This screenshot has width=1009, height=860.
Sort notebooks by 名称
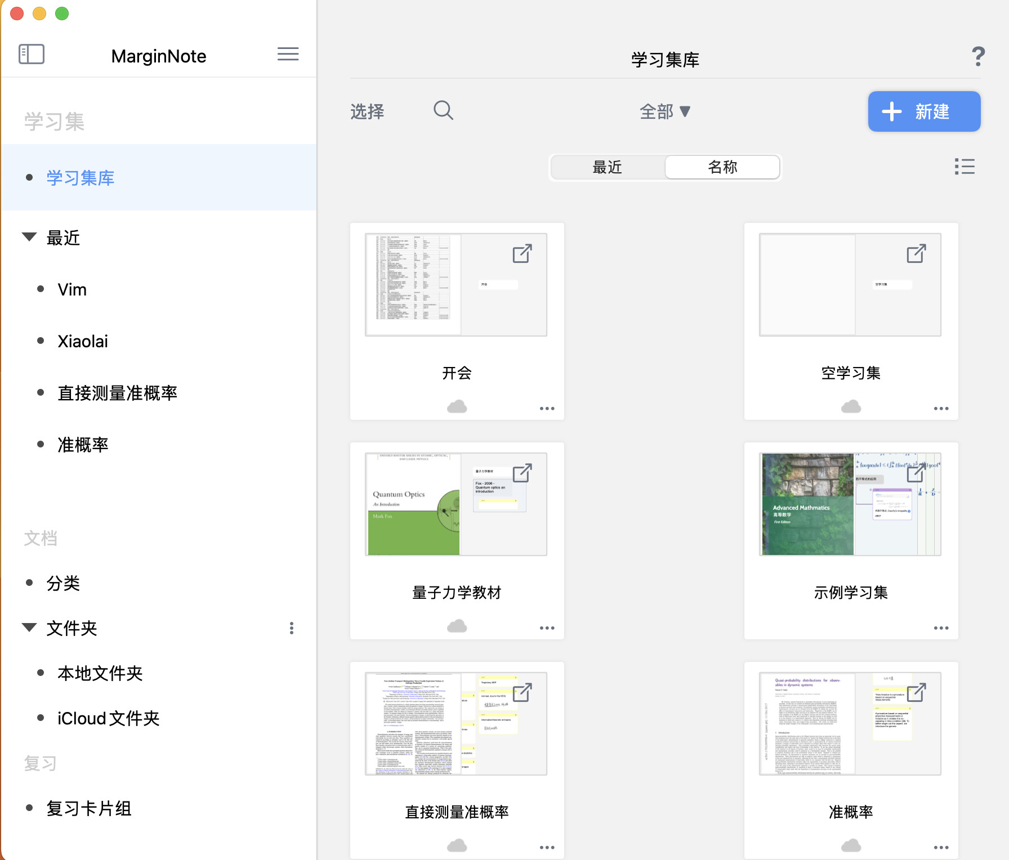click(722, 167)
